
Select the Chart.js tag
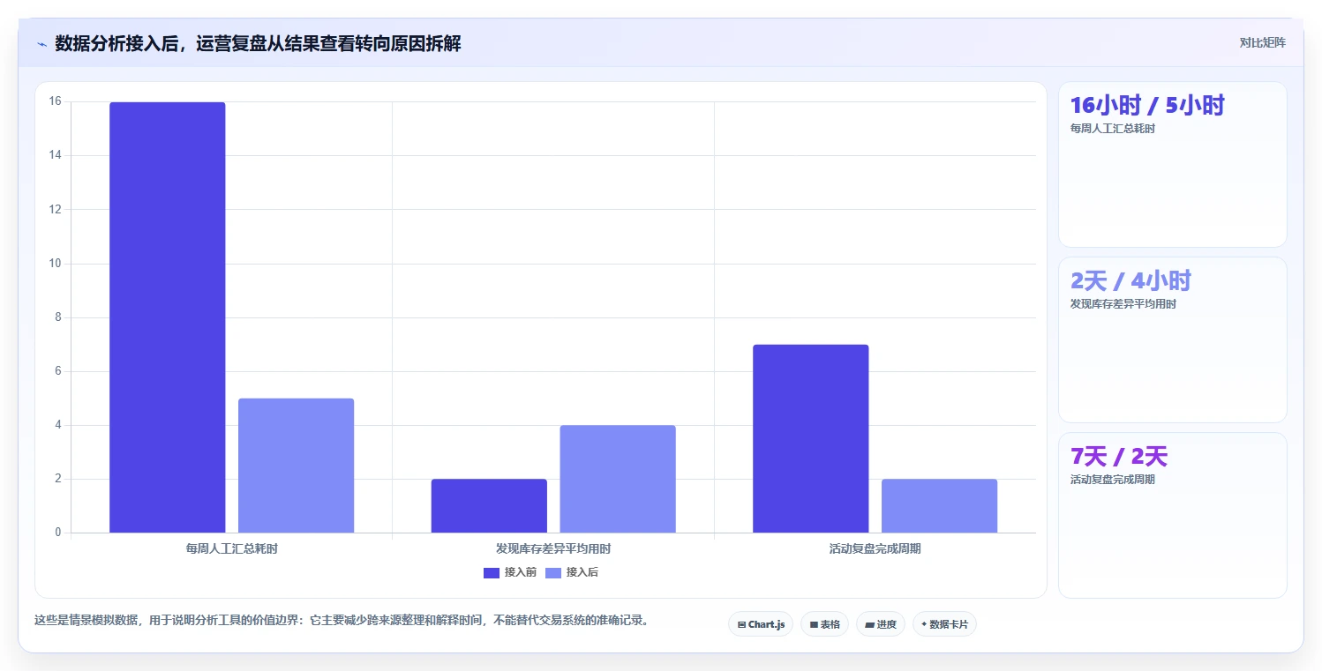761,624
